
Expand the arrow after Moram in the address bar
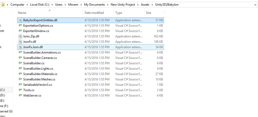point(81,5)
